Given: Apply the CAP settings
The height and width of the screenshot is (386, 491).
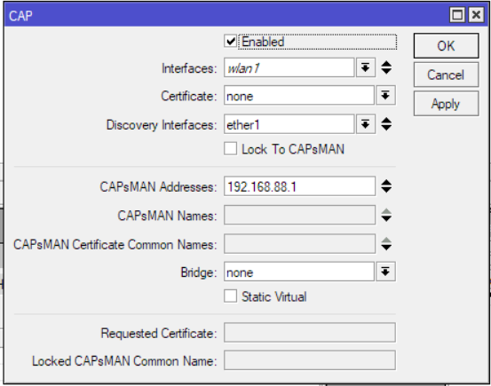Looking at the screenshot, I should (446, 104).
